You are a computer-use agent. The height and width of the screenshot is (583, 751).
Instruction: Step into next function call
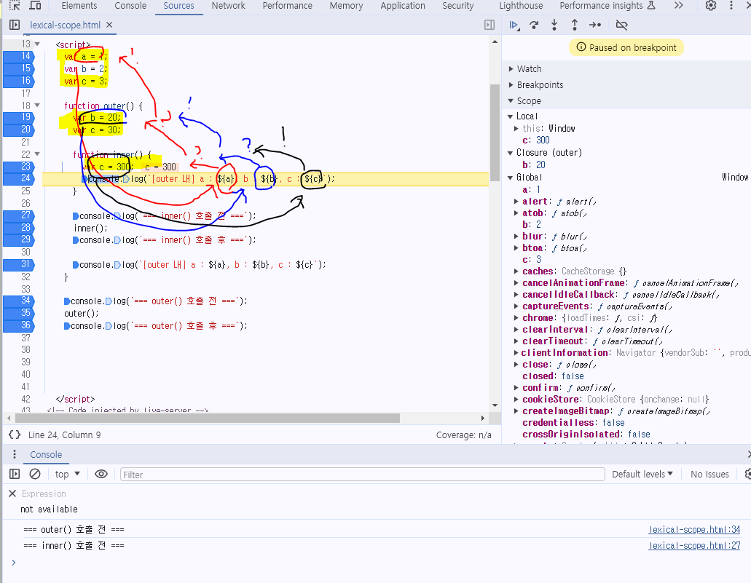click(x=554, y=25)
